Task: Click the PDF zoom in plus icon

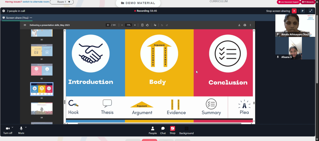Action: pyautogui.click(x=135, y=25)
